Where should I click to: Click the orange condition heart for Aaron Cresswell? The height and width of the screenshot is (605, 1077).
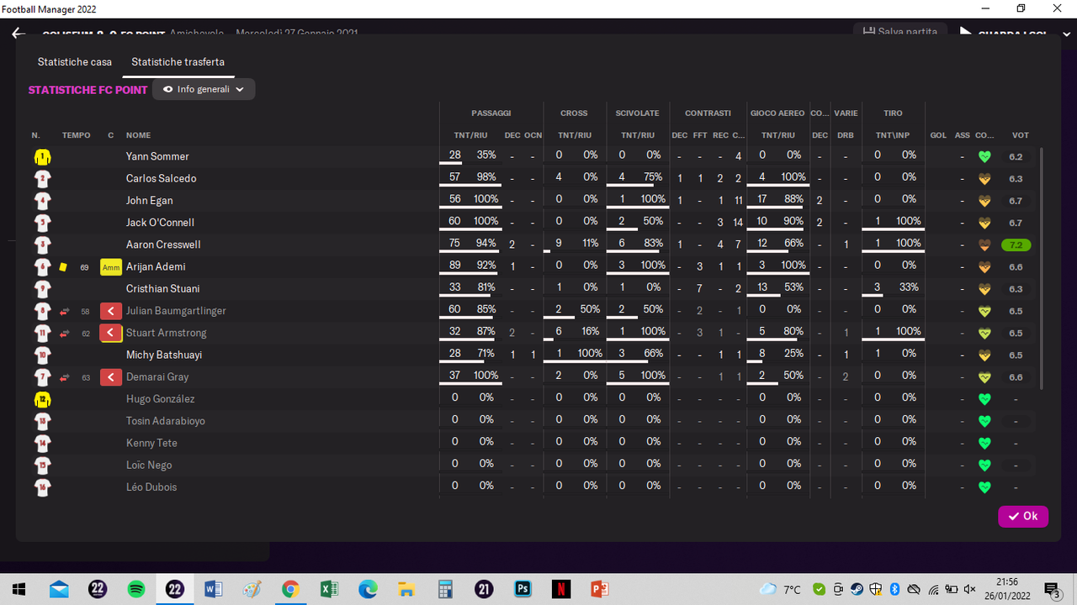(x=984, y=245)
